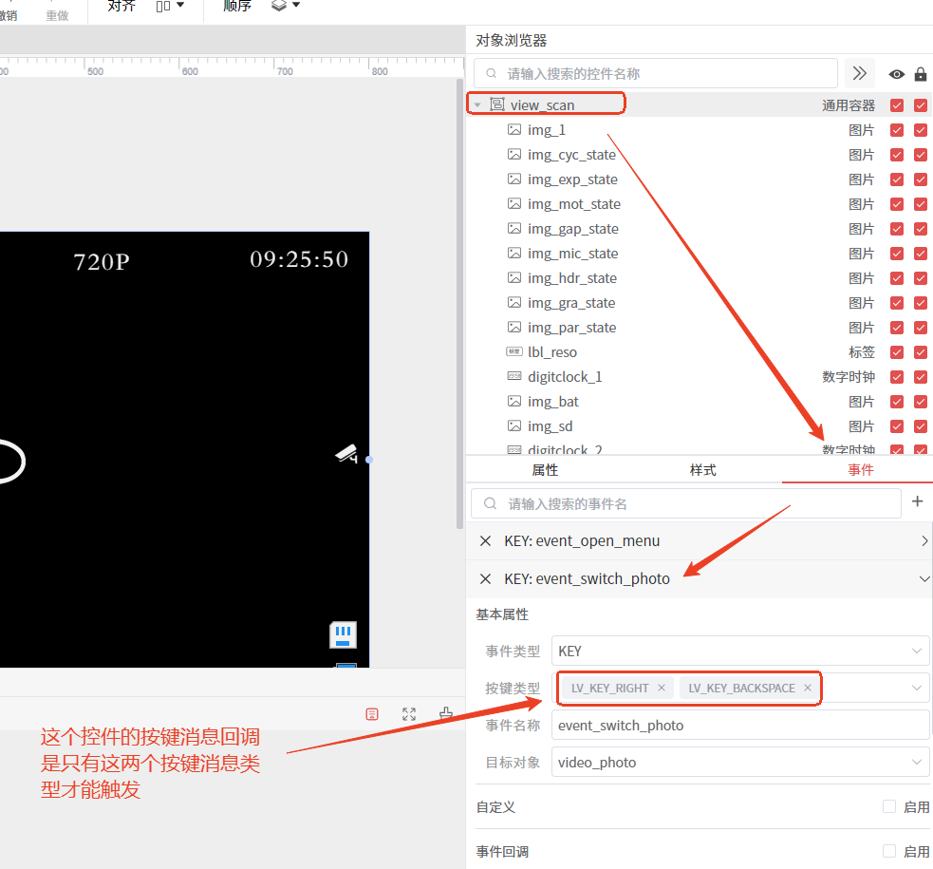Remove the LV_KEY_BACKSPACE key tag
The height and width of the screenshot is (869, 933).
tap(808, 688)
